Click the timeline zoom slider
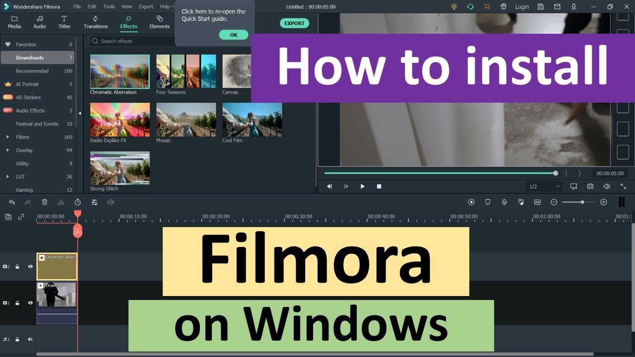The width and height of the screenshot is (635, 357). coord(579,202)
